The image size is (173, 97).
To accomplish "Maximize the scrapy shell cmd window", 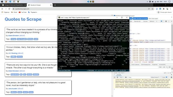I will coord(122,18).
